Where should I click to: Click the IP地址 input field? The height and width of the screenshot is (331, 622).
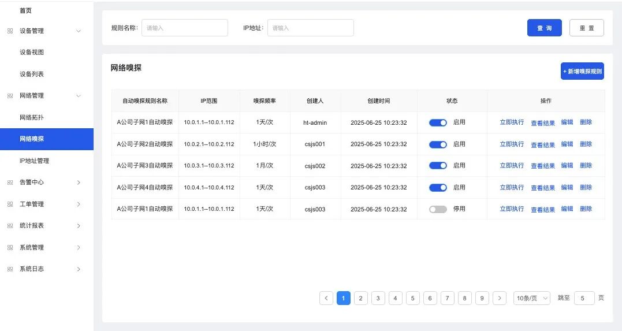[x=311, y=28]
